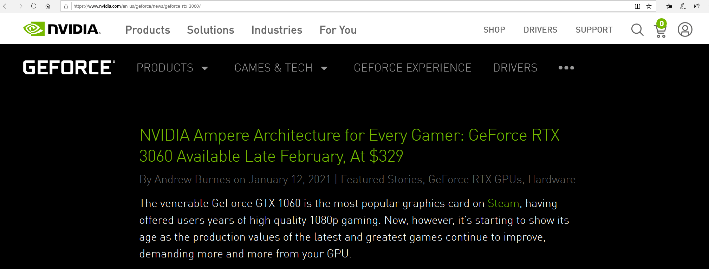Screen dimensions: 709x269
Task: Toggle reading view in address bar
Action: point(637,6)
